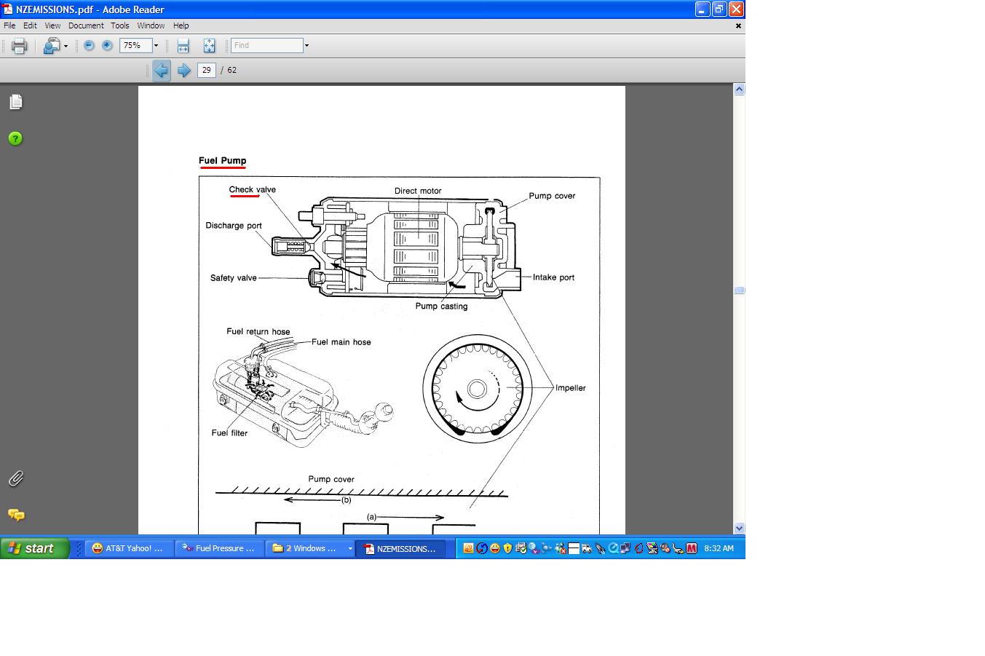The image size is (985, 656).
Task: Expand the 75% zoom level dropdown
Action: click(156, 45)
